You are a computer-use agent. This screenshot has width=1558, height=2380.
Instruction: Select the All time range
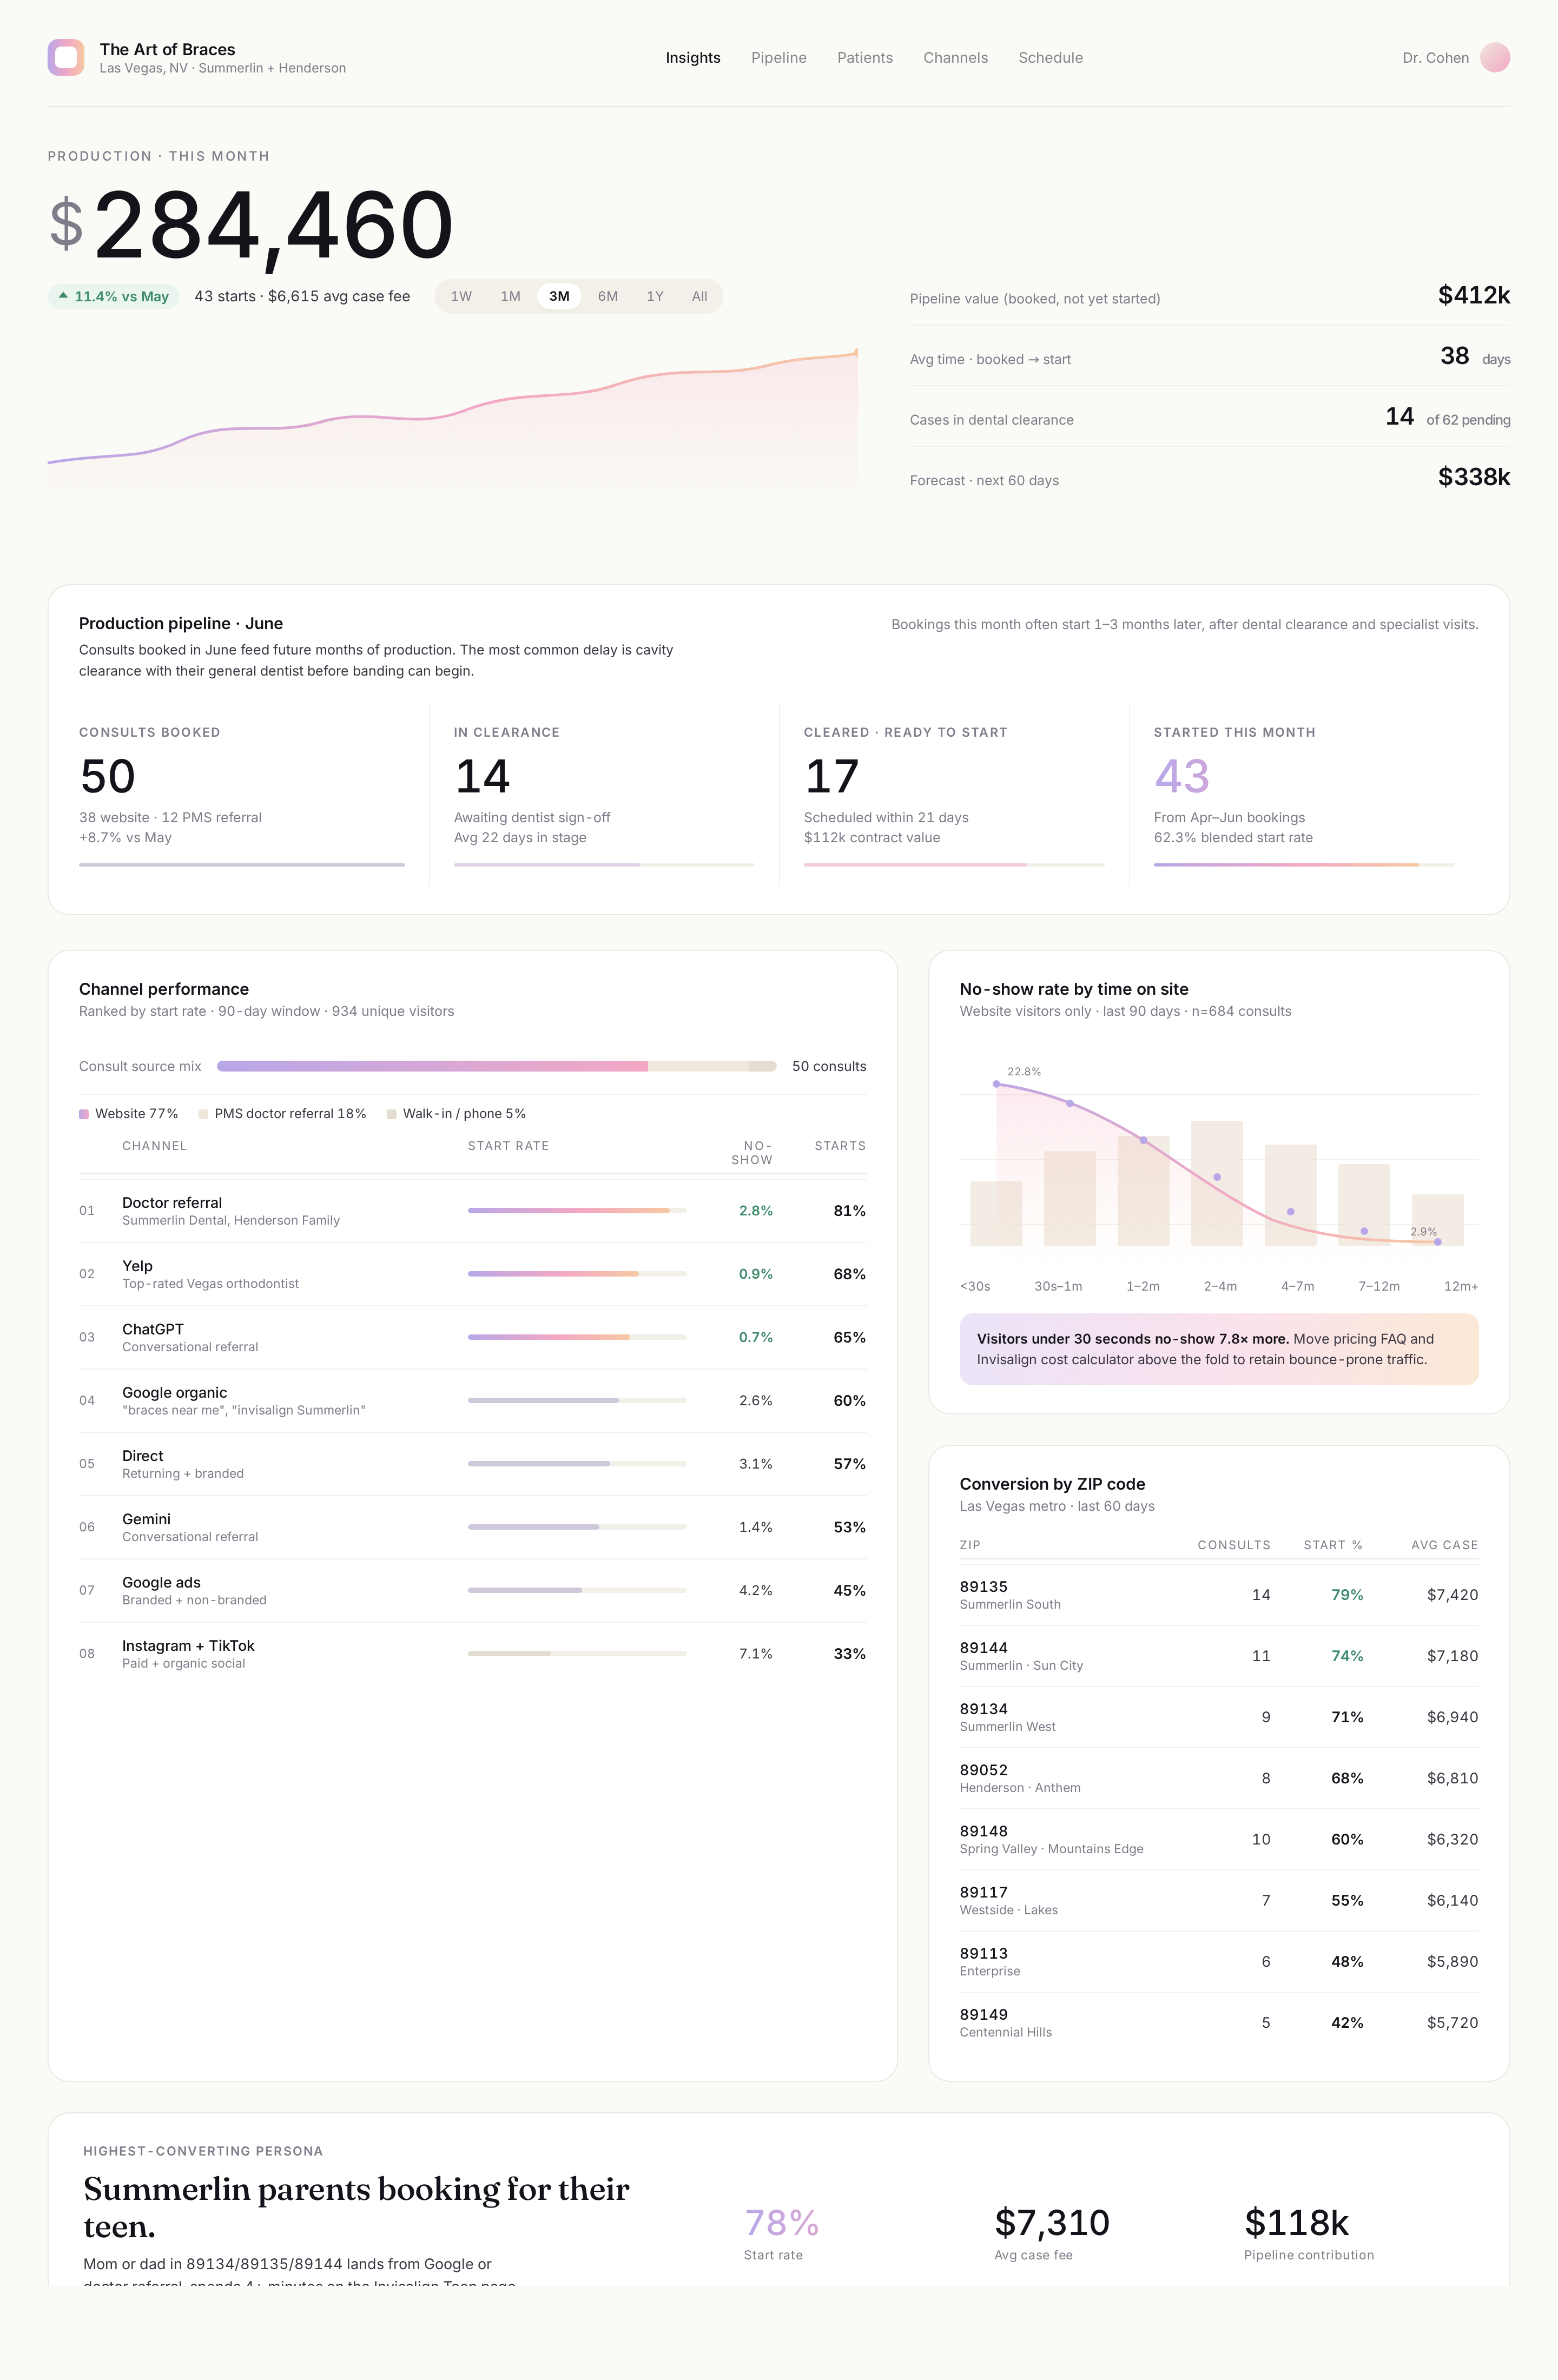699,297
